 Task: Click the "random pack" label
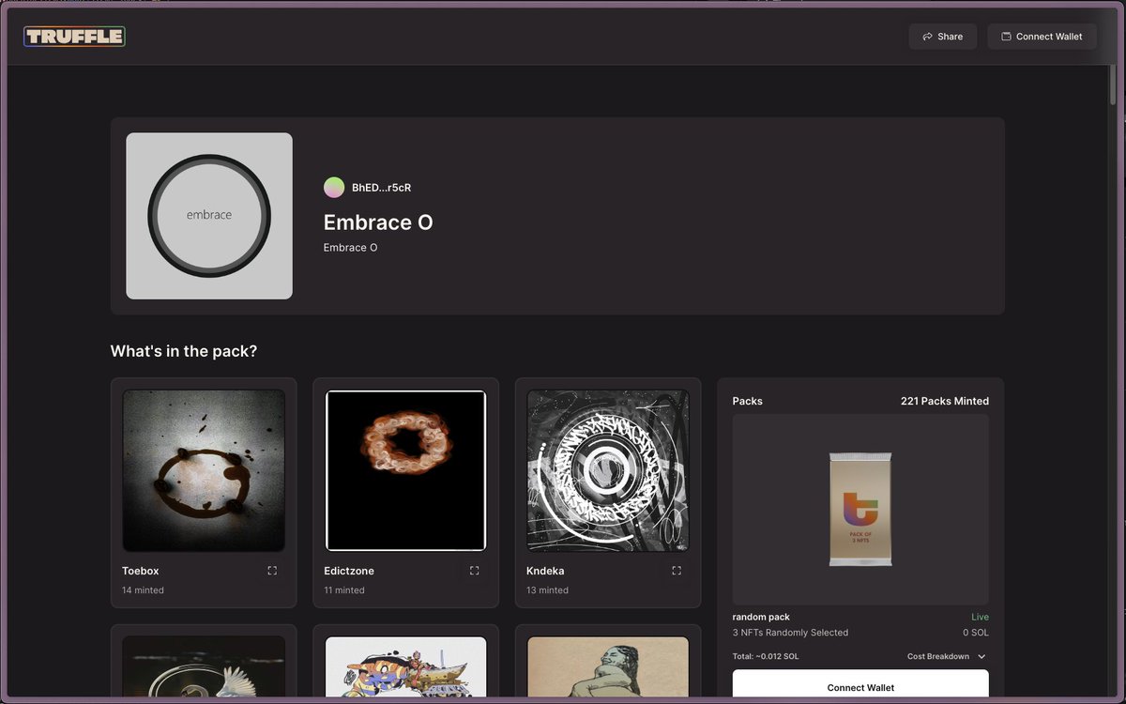pos(761,617)
